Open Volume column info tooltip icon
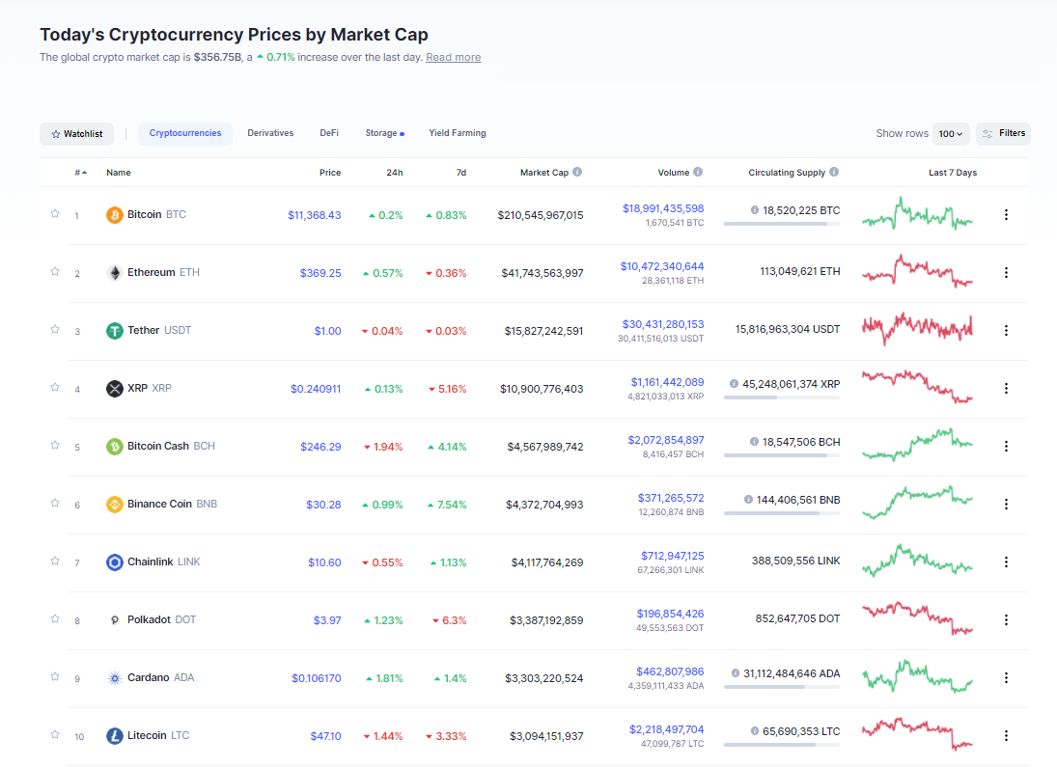Screen dimensions: 1057x767 (698, 172)
